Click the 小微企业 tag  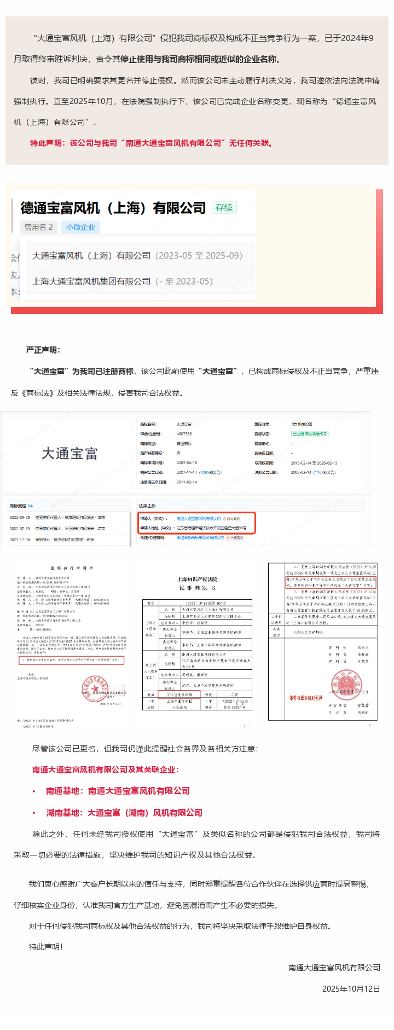(80, 227)
